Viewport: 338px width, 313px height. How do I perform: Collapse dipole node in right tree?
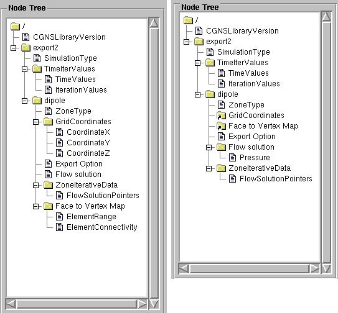[198, 94]
